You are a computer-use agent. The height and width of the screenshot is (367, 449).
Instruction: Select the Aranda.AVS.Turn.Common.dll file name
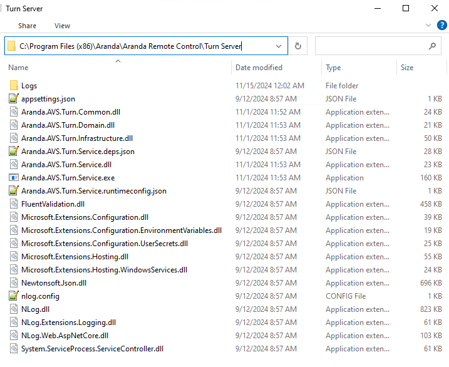[x=71, y=112]
